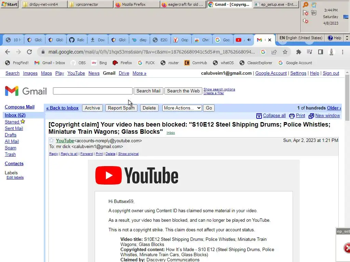Open the OBS bookmark

[x=78, y=63]
